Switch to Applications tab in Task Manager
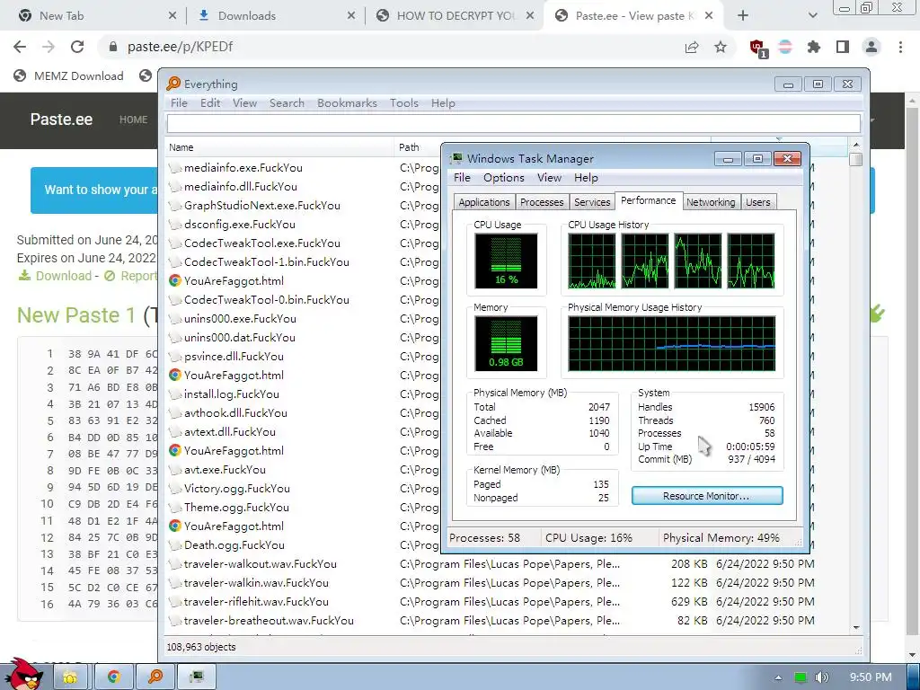 484,202
